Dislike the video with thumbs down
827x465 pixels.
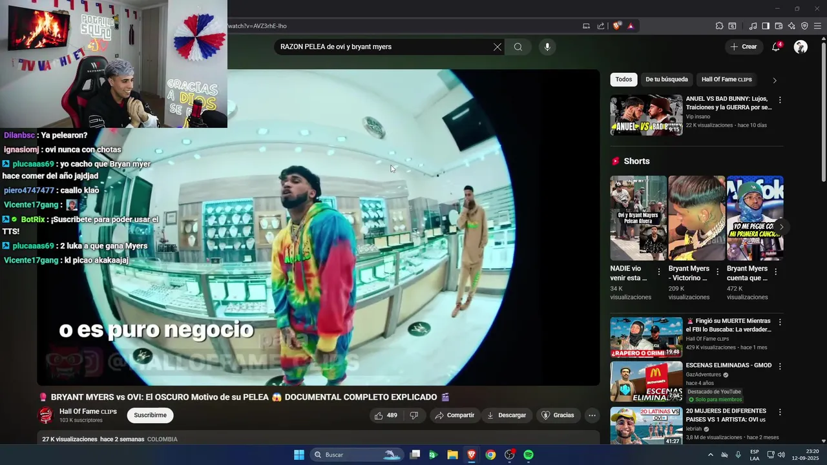[x=414, y=415]
